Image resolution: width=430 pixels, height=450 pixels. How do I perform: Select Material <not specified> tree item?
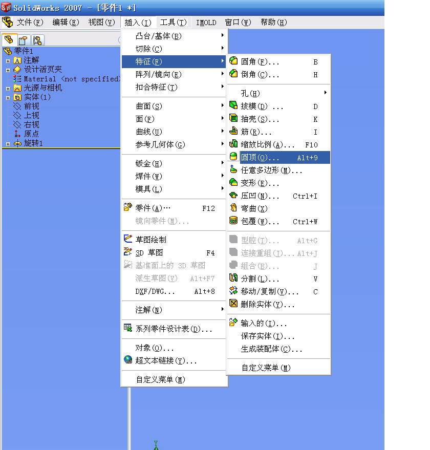(x=72, y=79)
